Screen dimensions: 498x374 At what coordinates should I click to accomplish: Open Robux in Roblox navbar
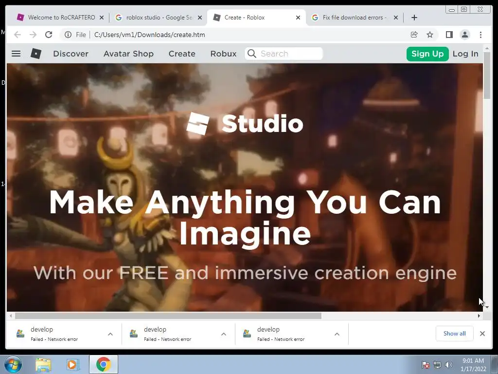[x=224, y=54]
